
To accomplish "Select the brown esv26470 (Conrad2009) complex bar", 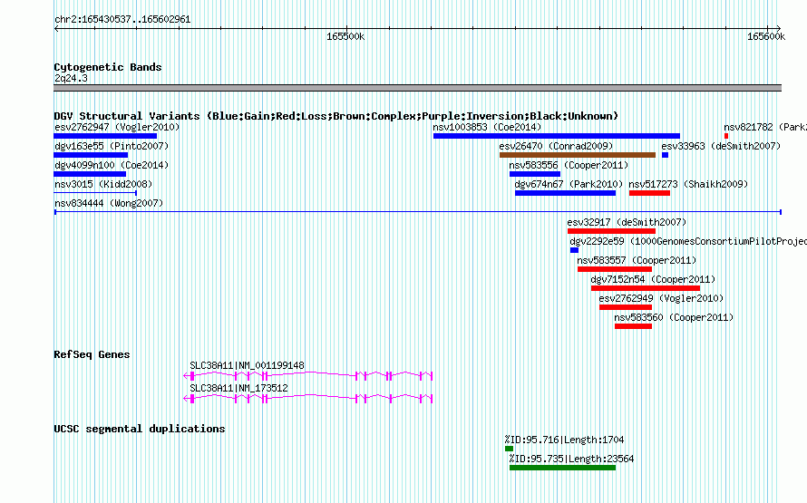I will [578, 155].
